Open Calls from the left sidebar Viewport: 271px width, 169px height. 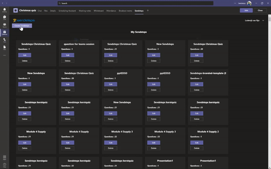click(x=5, y=40)
